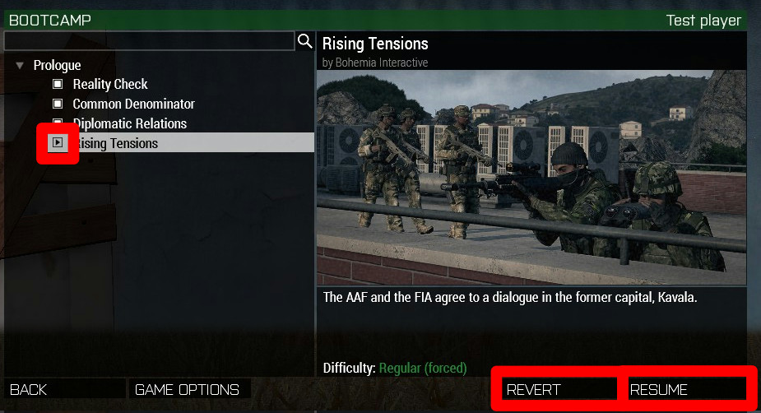
Task: Click the Rising Tensions mission preview image
Action: [531, 178]
